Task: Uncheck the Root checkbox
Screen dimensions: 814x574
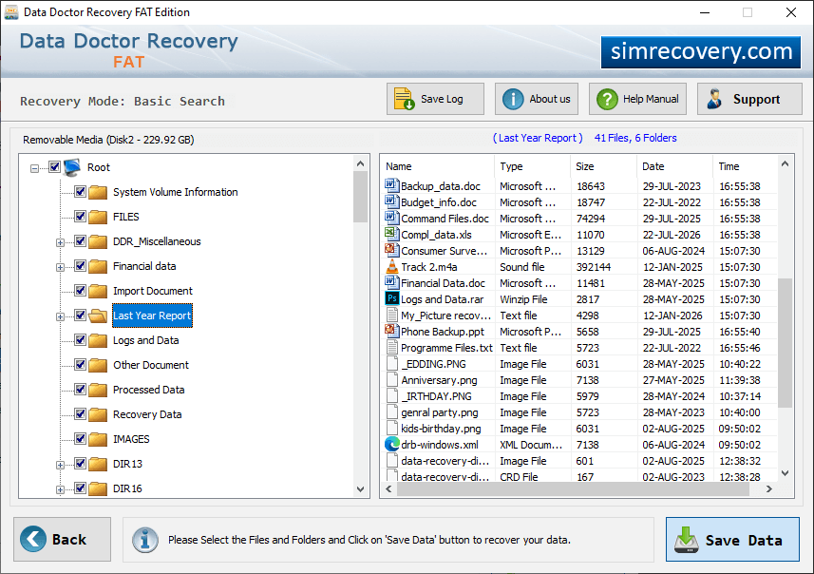Action: pyautogui.click(x=54, y=166)
